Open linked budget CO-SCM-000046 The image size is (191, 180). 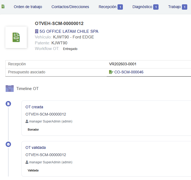pyautogui.click(x=129, y=72)
